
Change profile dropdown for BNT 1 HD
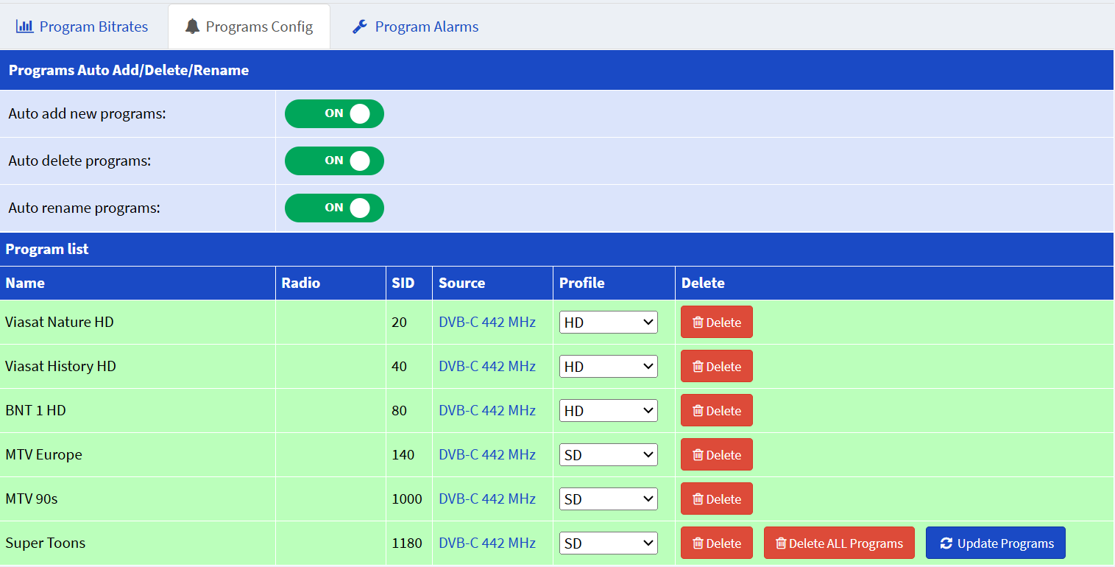pos(609,411)
